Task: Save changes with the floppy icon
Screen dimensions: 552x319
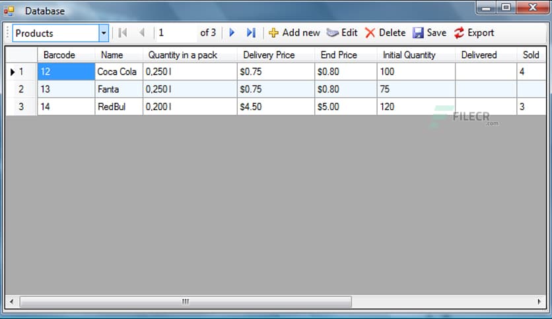Action: click(418, 33)
